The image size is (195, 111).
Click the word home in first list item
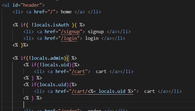66,12
